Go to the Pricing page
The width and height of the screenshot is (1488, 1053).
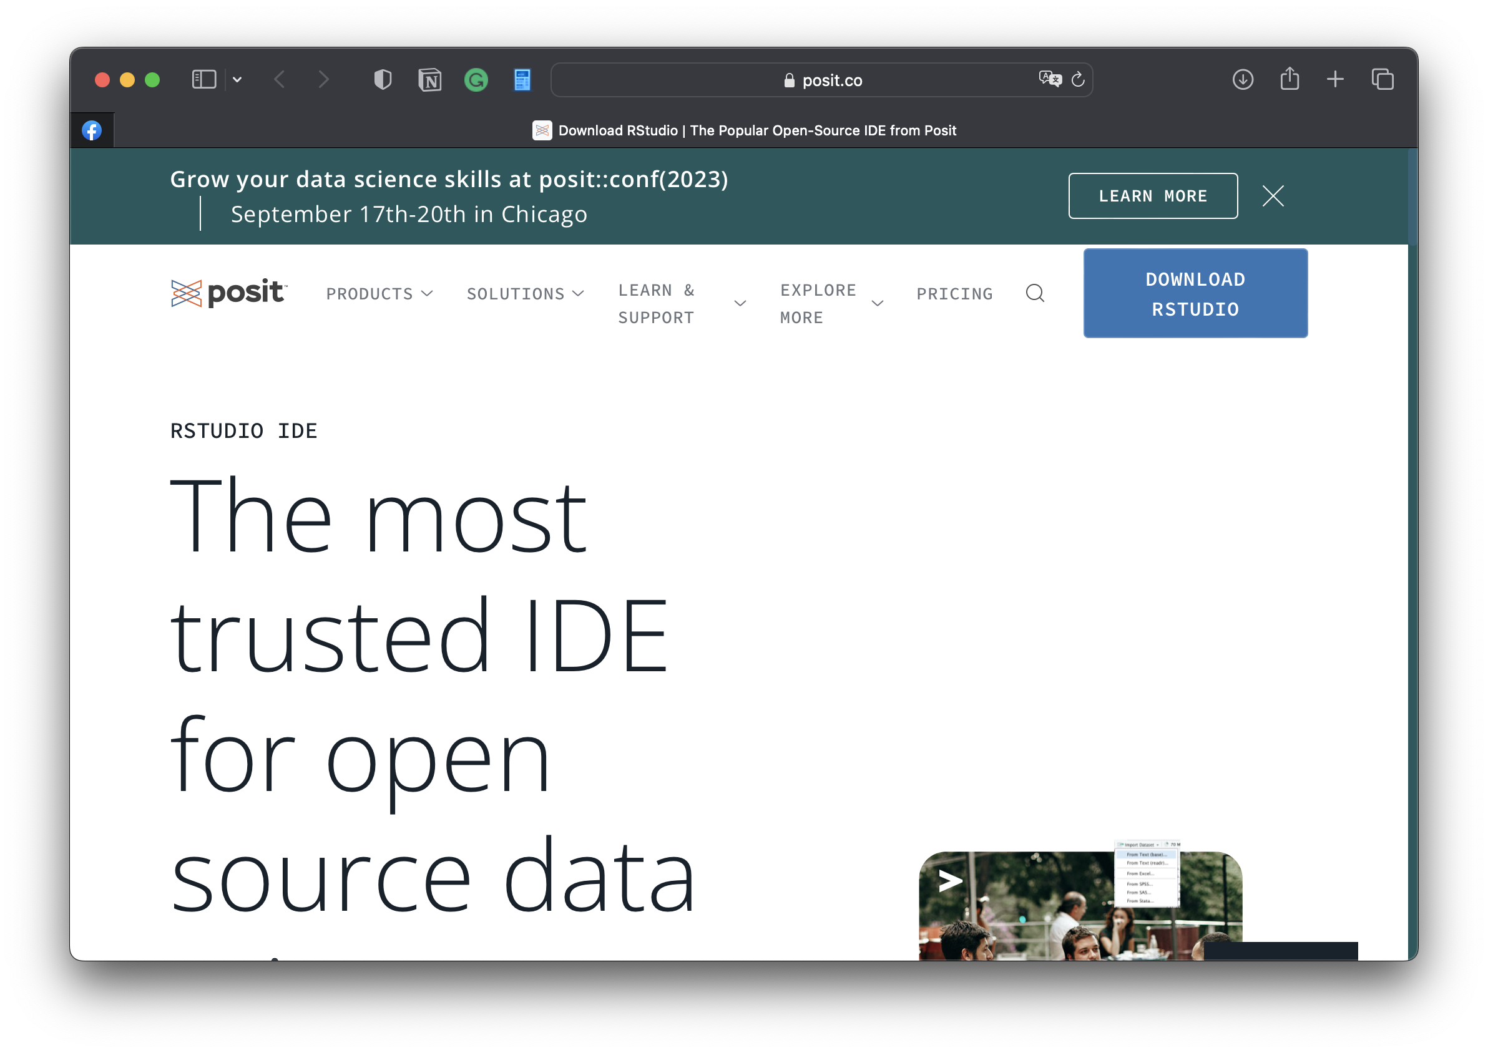954,294
